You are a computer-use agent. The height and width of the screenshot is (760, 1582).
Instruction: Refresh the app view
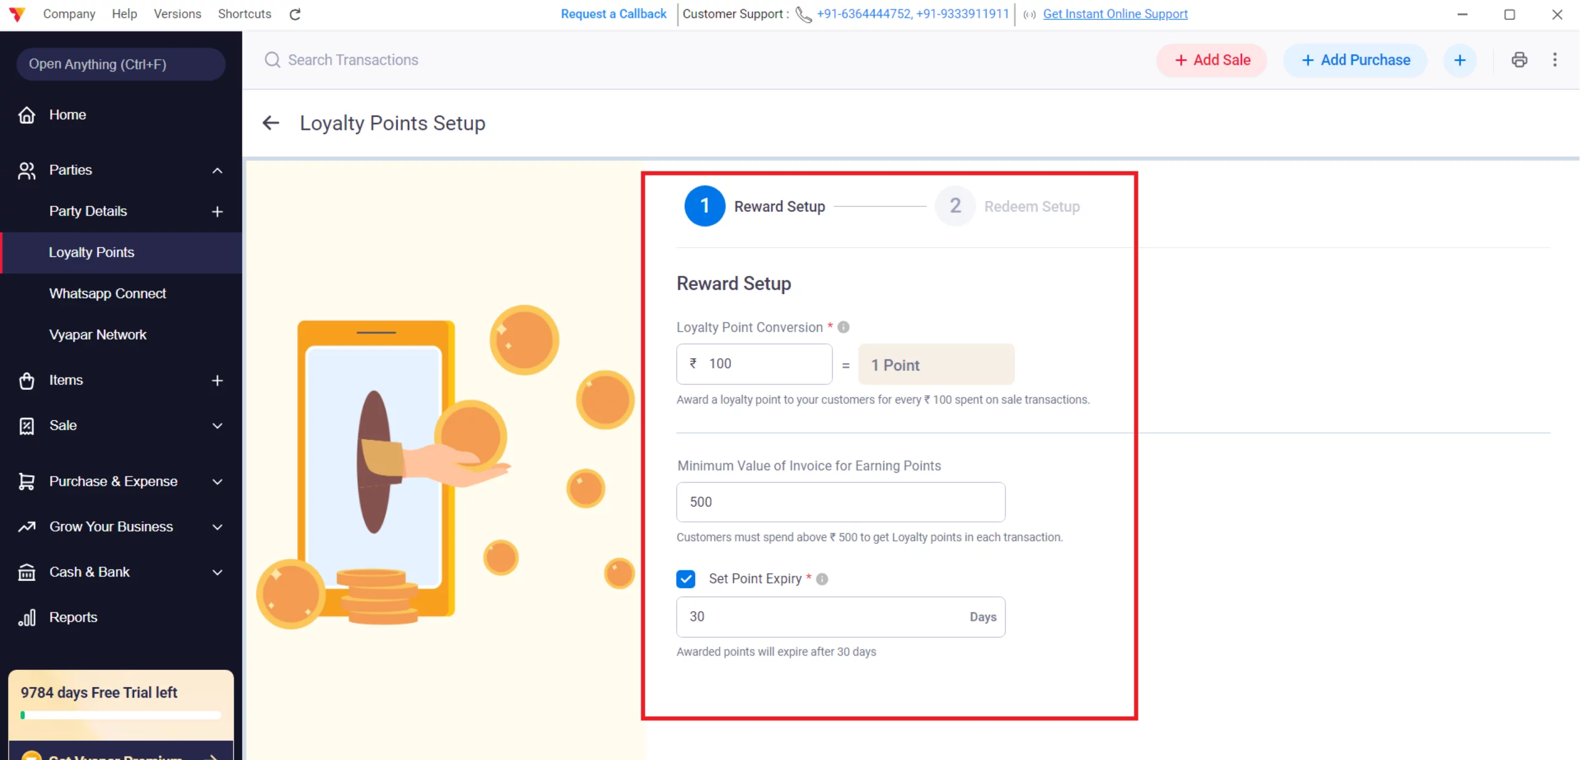(x=295, y=14)
